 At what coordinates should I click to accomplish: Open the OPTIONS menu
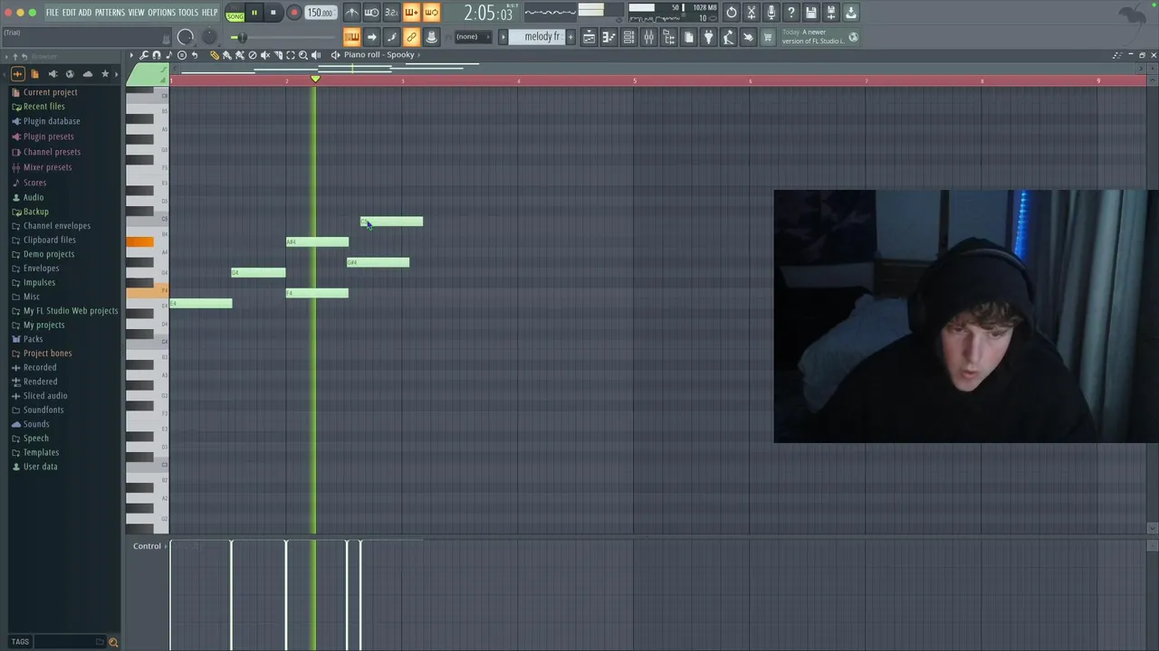(161, 13)
